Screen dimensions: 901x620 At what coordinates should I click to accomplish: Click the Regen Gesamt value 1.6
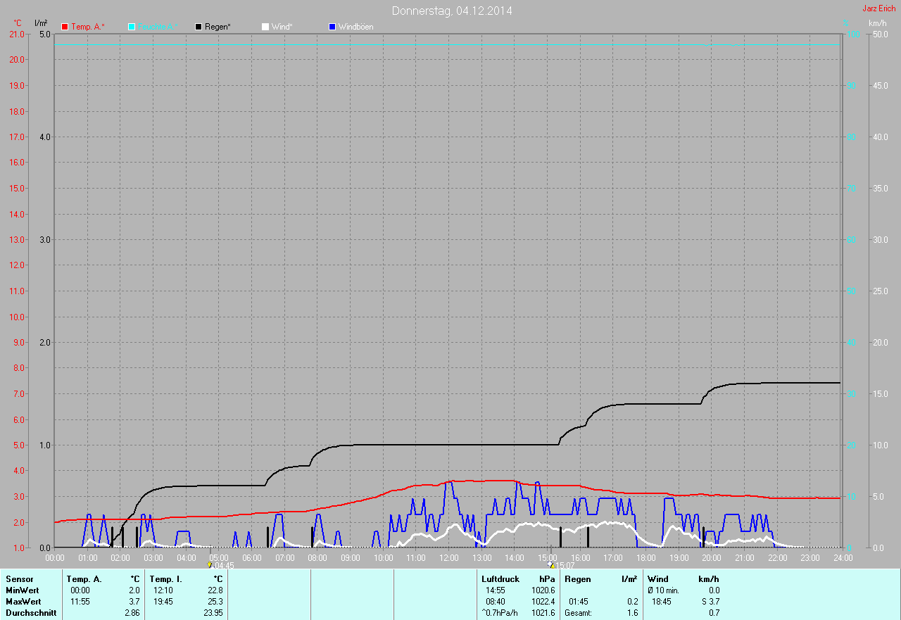pyautogui.click(x=632, y=613)
